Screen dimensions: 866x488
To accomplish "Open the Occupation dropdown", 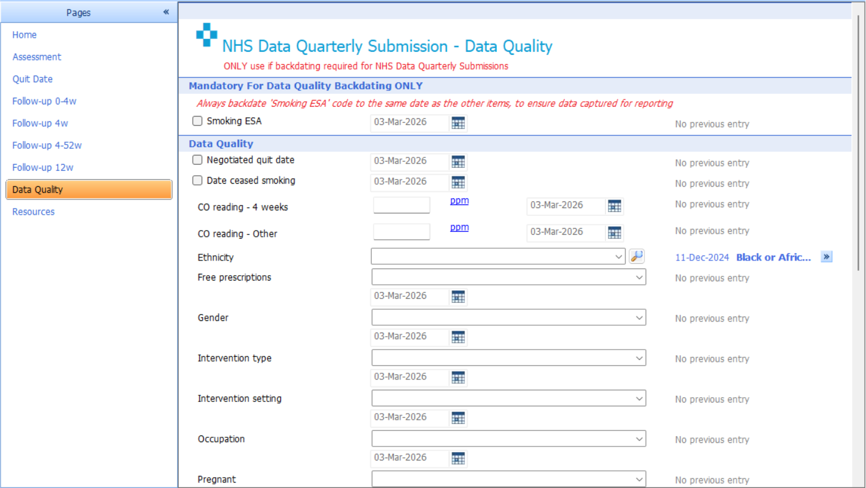I will click(x=508, y=439).
